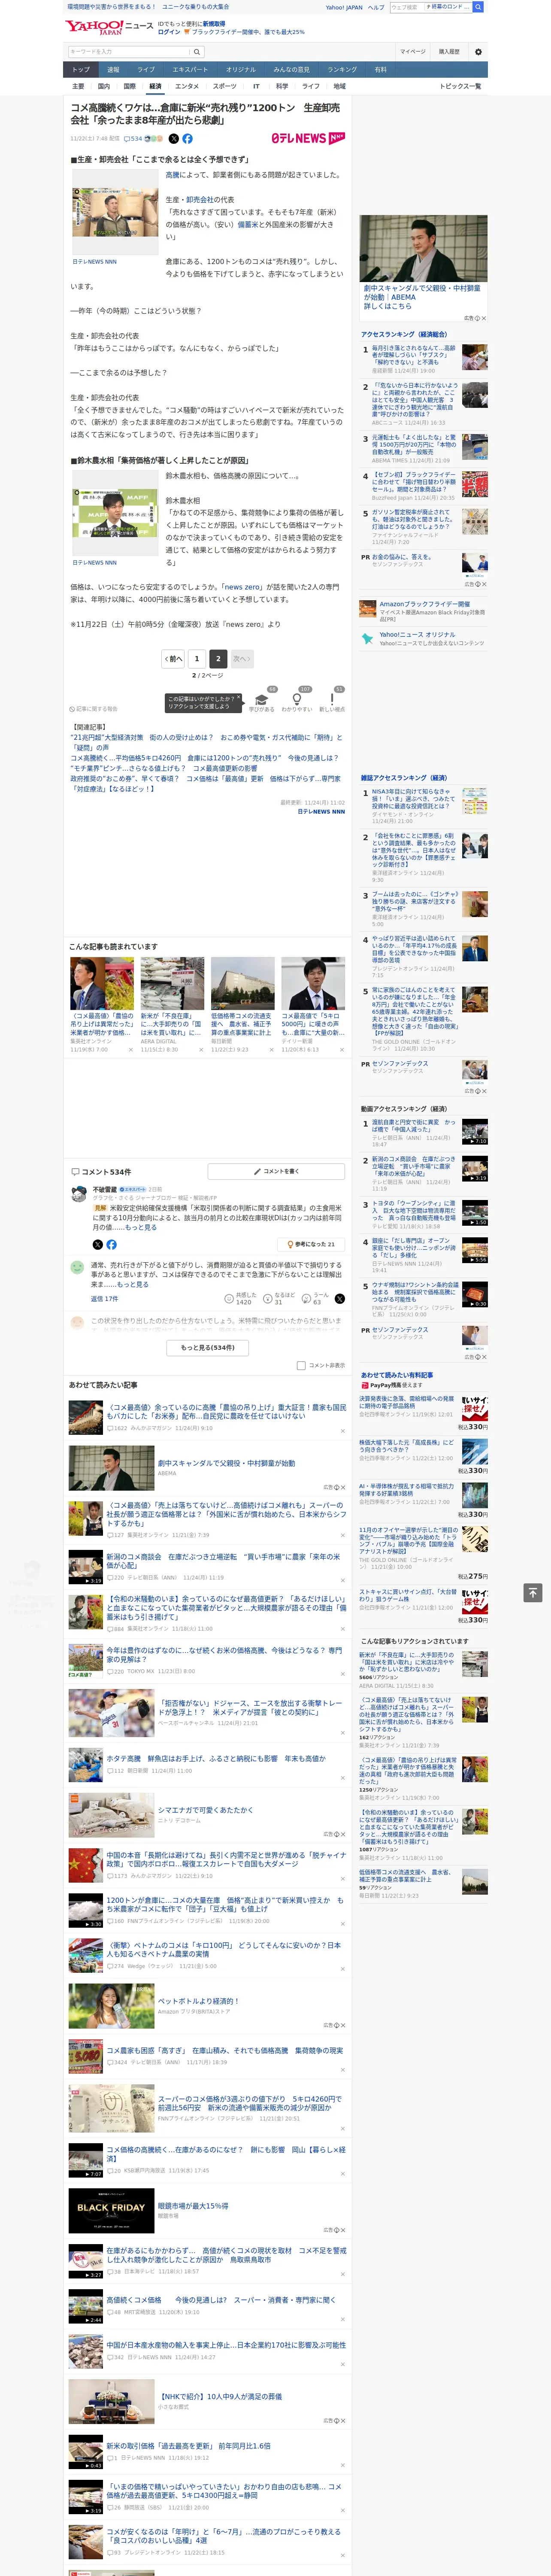Image resolution: width=551 pixels, height=2576 pixels.
Task: Open 高騰 link in article text
Action: [x=173, y=175]
